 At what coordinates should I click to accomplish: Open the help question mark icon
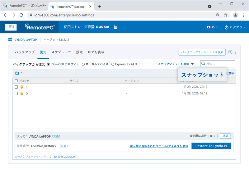[x=230, y=52]
